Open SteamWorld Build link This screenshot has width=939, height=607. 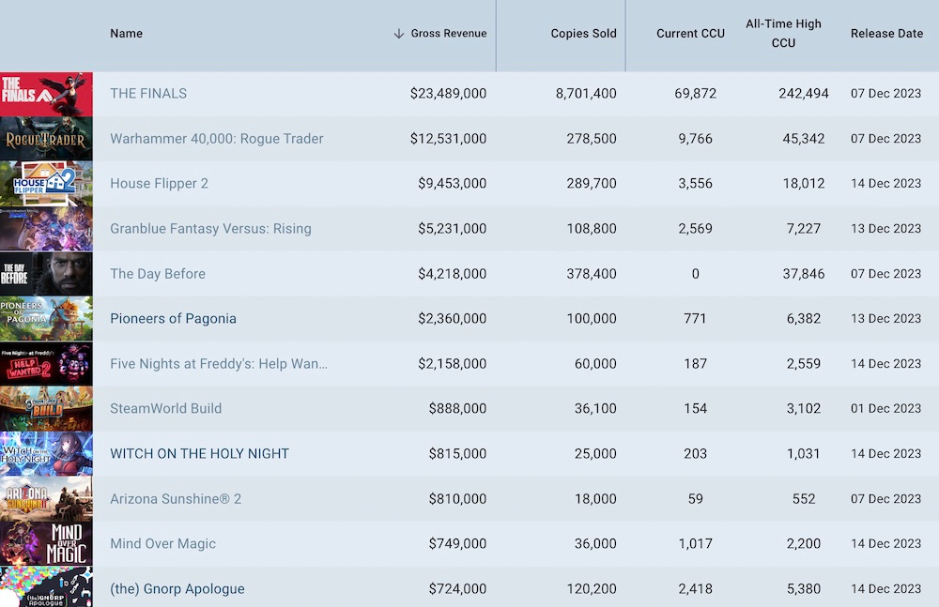166,408
